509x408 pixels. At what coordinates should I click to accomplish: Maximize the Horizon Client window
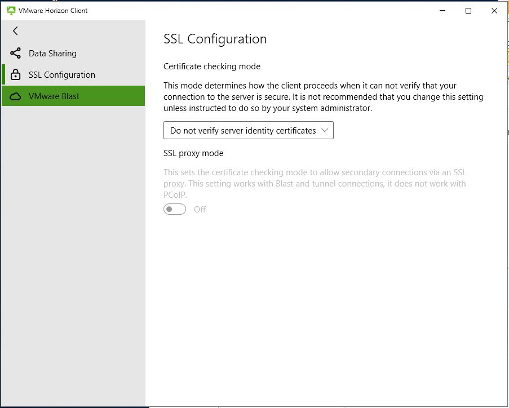468,10
